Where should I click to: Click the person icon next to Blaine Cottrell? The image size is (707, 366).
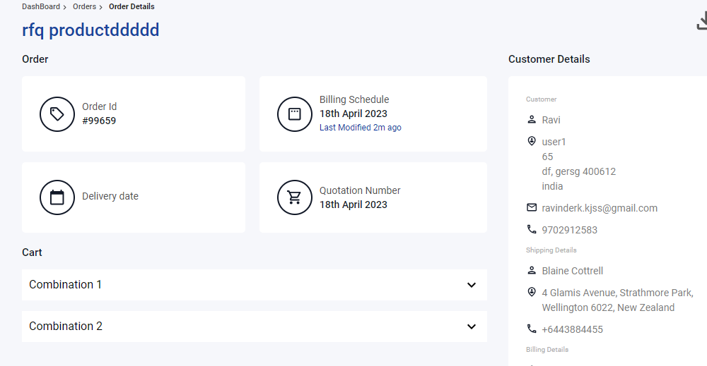point(532,270)
